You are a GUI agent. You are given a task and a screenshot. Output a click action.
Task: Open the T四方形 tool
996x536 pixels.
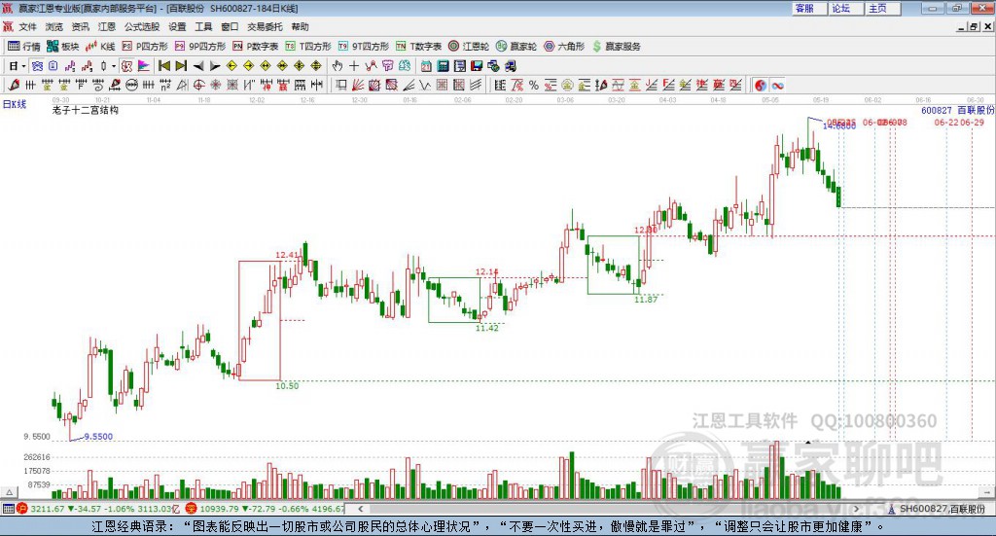coord(308,47)
